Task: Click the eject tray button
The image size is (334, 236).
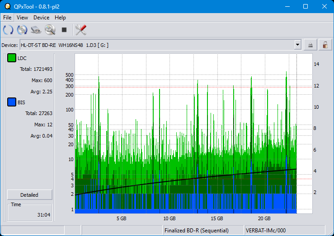Action: 310,45
